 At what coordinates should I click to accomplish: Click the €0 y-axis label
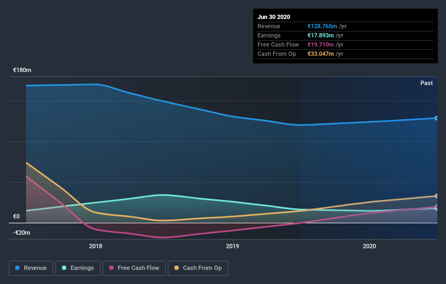16,216
